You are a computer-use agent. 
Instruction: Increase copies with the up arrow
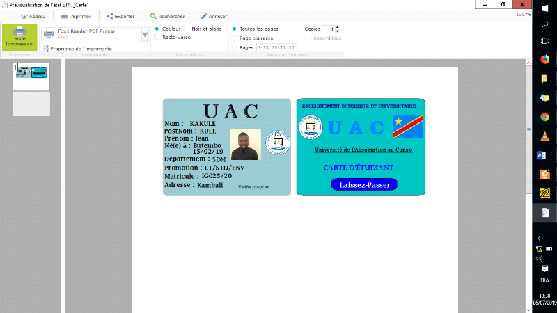click(x=338, y=27)
